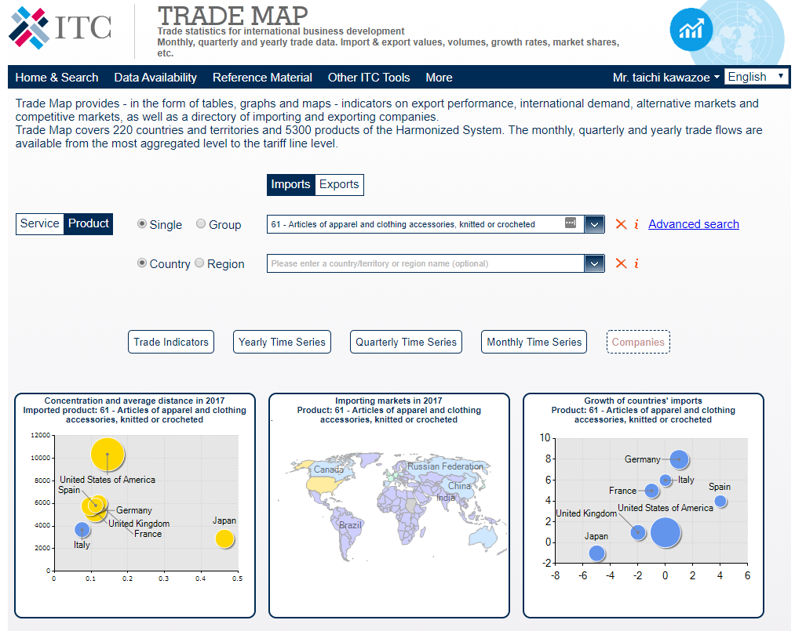Viewport: 795px width, 631px height.
Task: Click the Italy blue bubble in concentration chart
Action: click(x=82, y=530)
